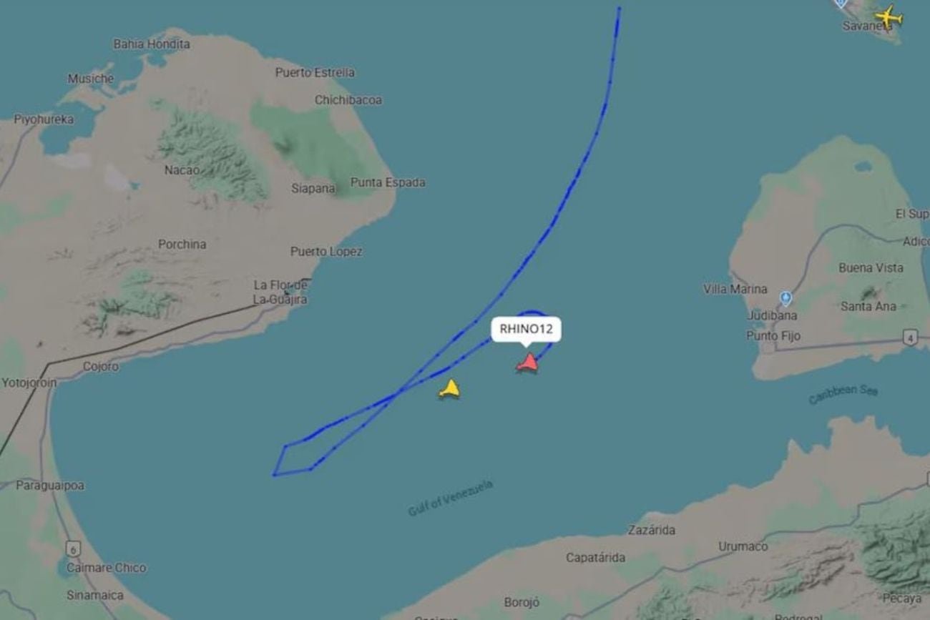930x620 pixels.
Task: Select the yellow aircraft near the flight path
Action: 449,389
